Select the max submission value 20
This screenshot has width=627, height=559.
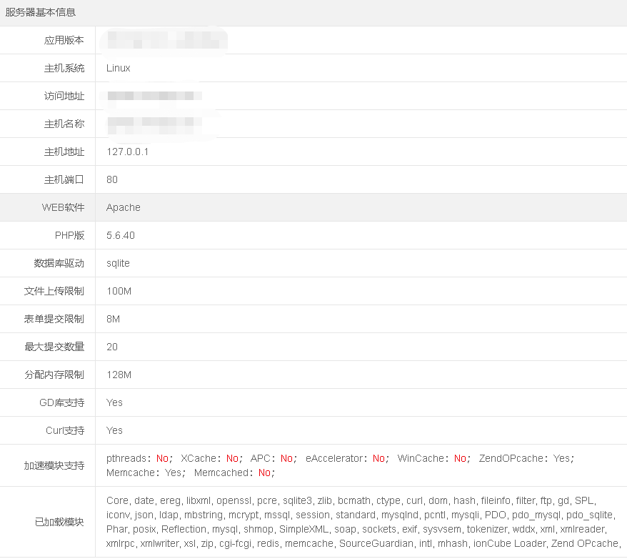112,347
